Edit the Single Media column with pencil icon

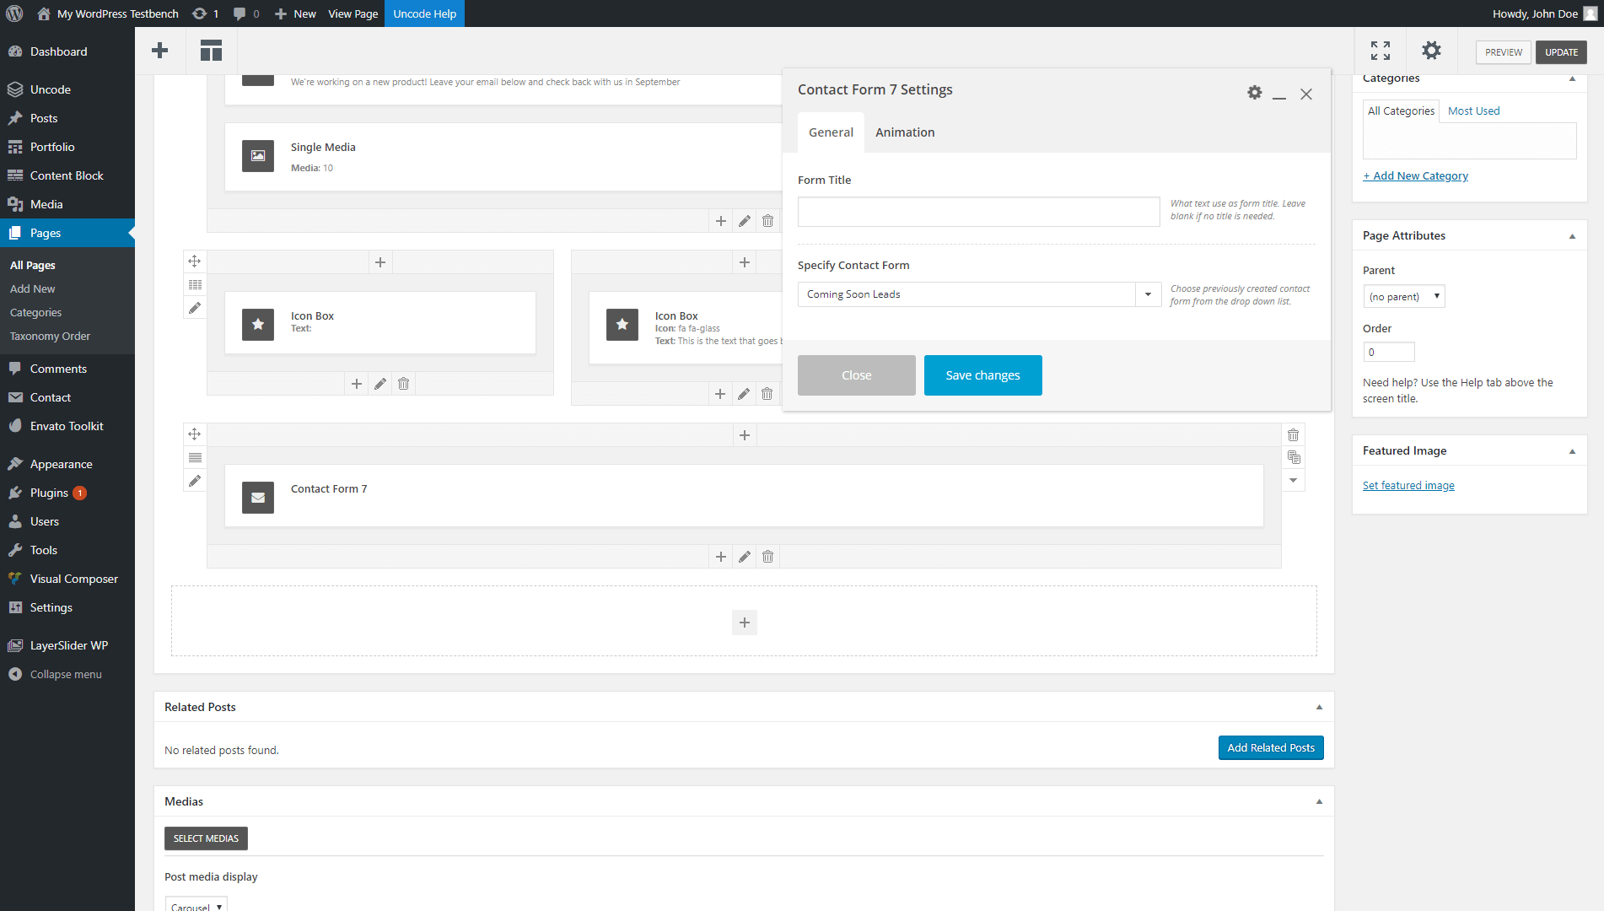[745, 221]
